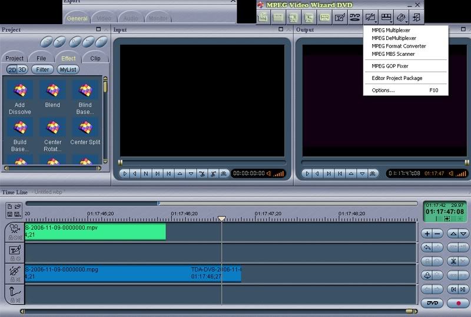Image resolution: width=471 pixels, height=317 pixels.
Task: Select the Add Dissolve effect
Action: tap(20, 98)
